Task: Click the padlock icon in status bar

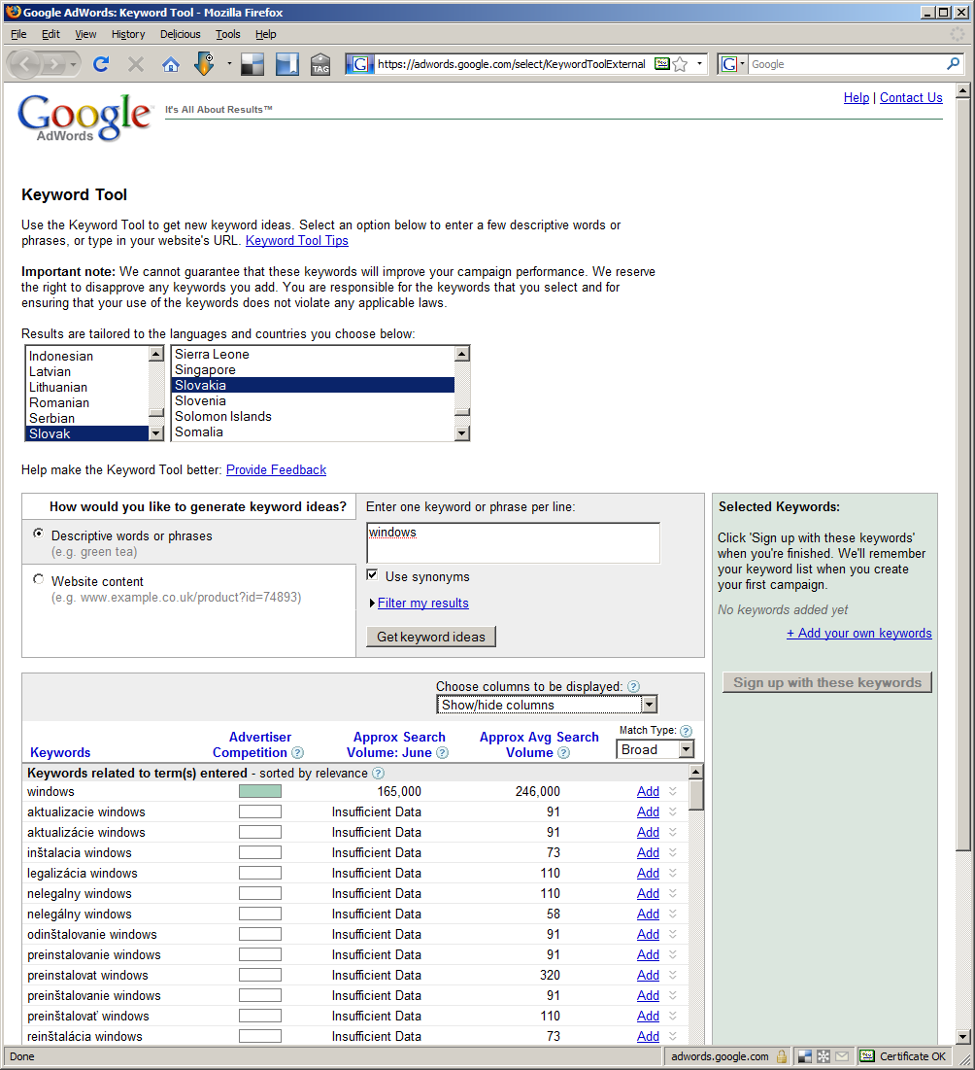Action: (782, 1056)
